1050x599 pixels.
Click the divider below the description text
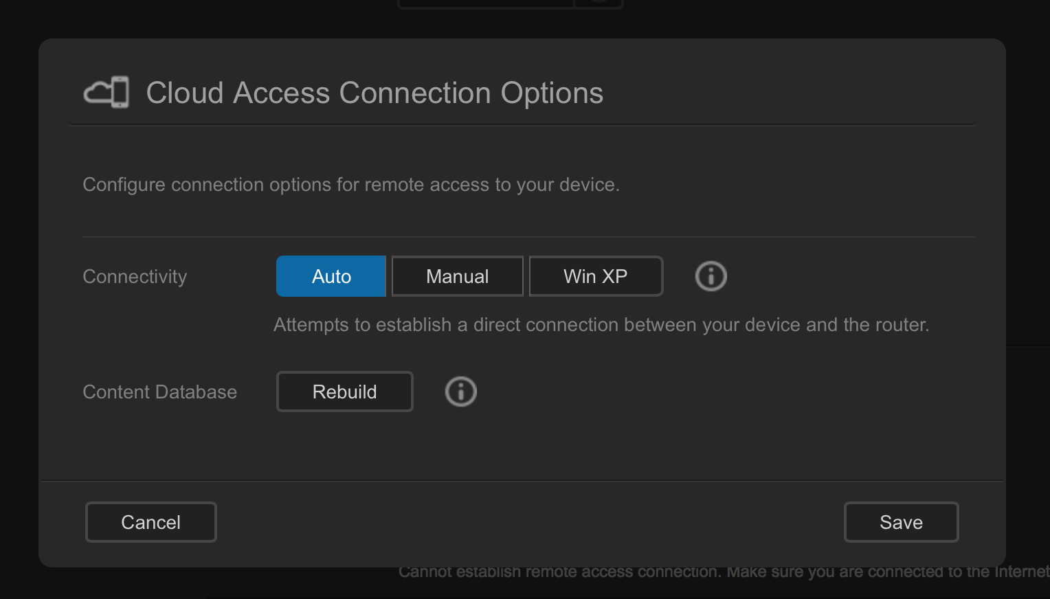529,237
